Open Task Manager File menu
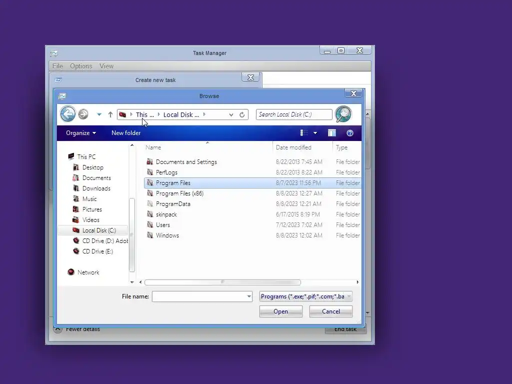Screen dimensions: 512x384 tap(57, 66)
